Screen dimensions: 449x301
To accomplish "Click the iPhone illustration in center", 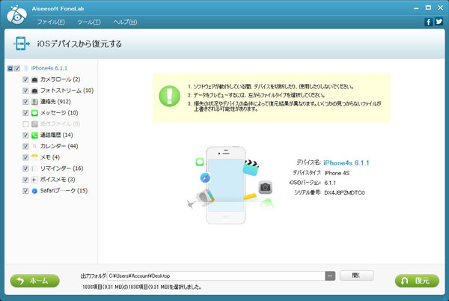I will [226, 185].
